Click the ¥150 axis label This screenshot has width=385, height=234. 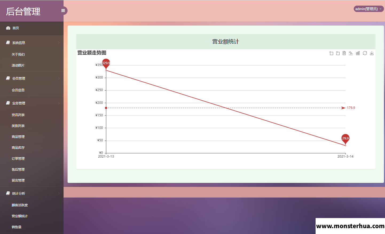[99, 115]
